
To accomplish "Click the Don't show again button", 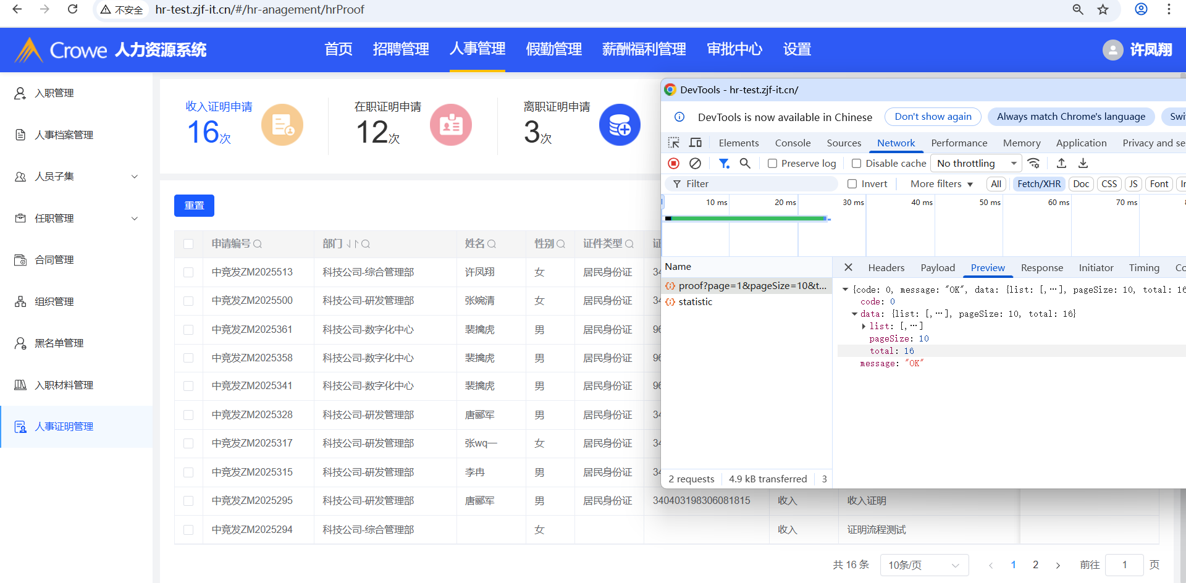I will point(933,117).
